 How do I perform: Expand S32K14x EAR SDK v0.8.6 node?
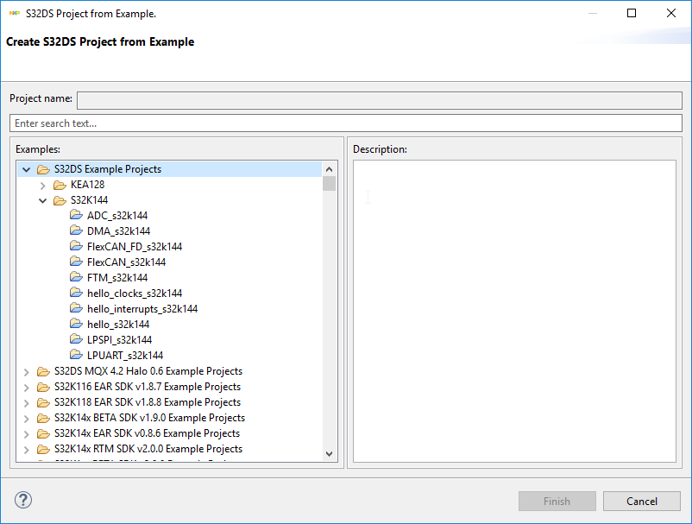(x=27, y=434)
